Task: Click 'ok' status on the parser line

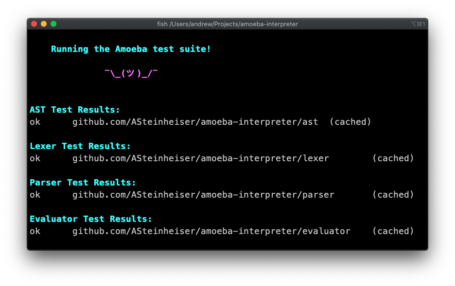Action: click(35, 195)
